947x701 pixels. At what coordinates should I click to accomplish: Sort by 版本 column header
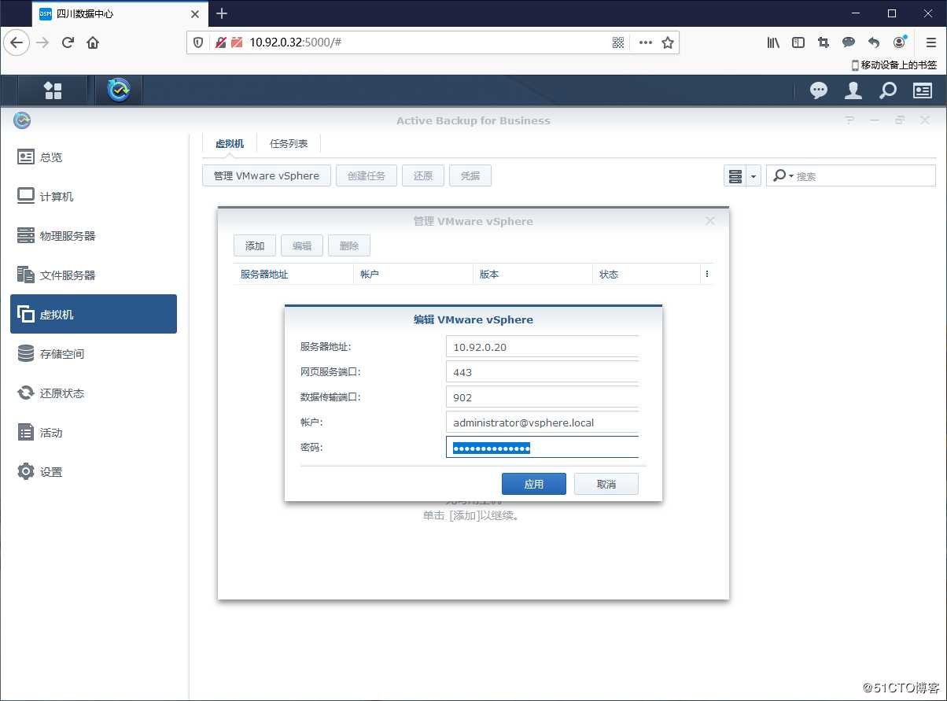click(532, 274)
